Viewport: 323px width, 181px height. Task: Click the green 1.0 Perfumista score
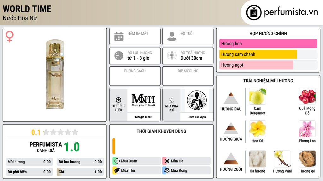[72, 147]
